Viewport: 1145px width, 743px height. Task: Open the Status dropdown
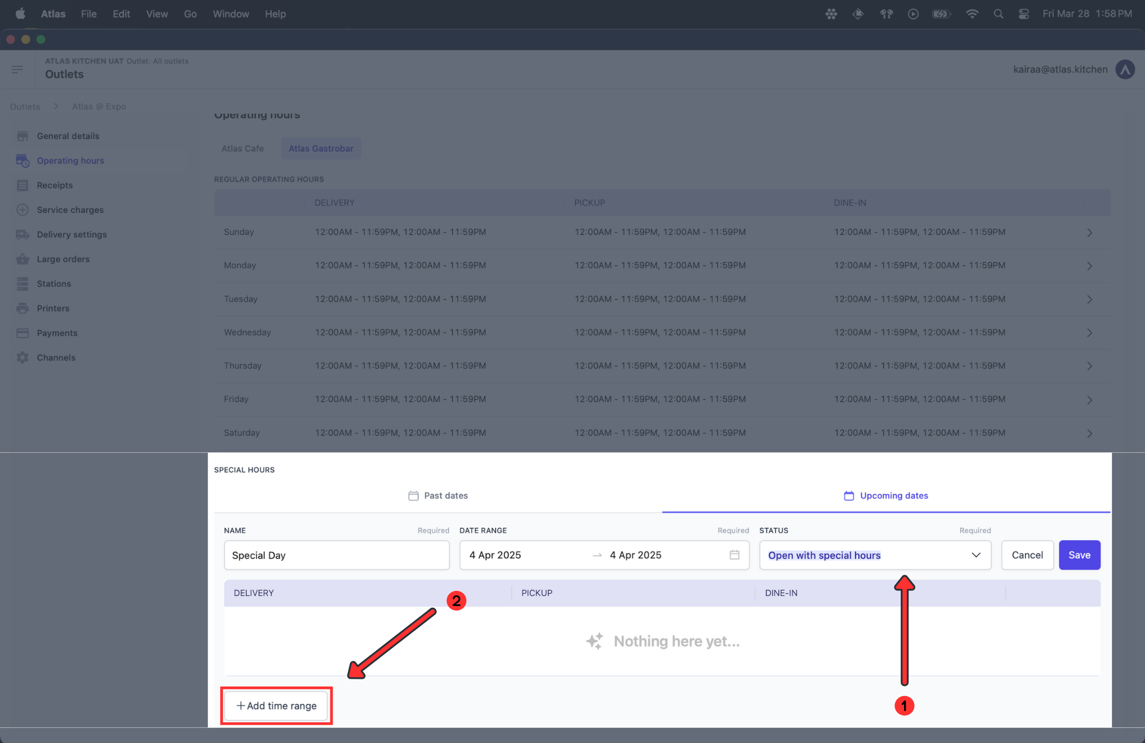874,555
